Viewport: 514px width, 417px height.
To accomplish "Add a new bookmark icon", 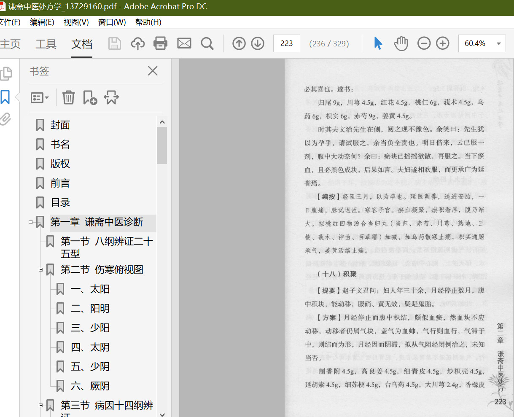I will [x=90, y=97].
